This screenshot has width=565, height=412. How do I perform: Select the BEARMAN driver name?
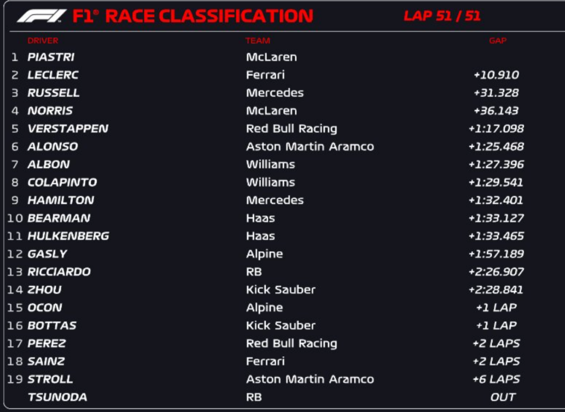[59, 218]
